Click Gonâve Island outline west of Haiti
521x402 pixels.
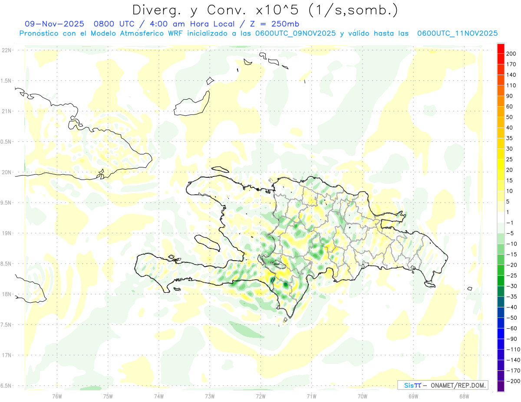click(207, 243)
